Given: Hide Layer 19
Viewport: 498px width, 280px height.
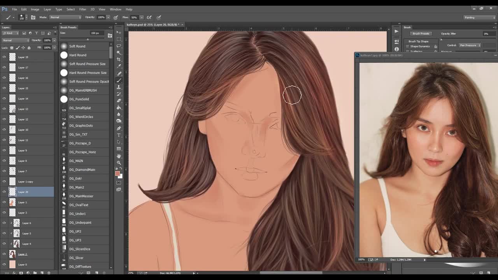Looking at the screenshot, I should click(x=4, y=57).
